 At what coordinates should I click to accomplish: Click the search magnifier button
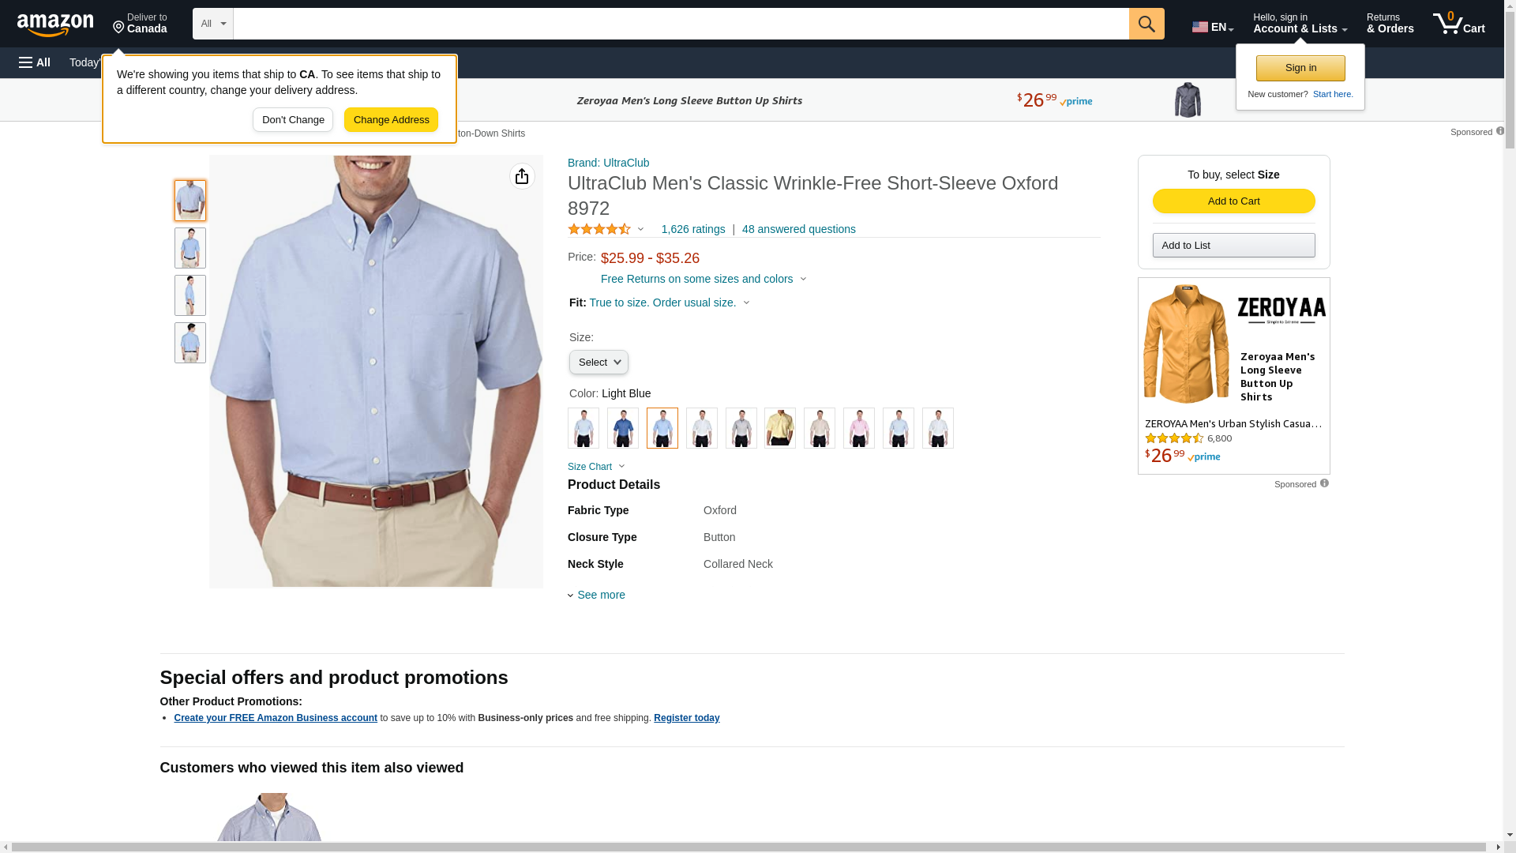1146,24
